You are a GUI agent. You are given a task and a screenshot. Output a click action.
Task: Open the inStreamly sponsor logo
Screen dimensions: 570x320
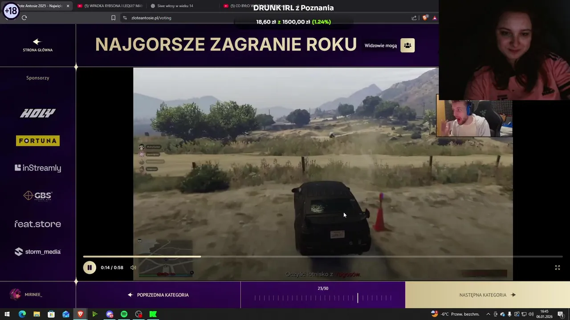tap(37, 168)
